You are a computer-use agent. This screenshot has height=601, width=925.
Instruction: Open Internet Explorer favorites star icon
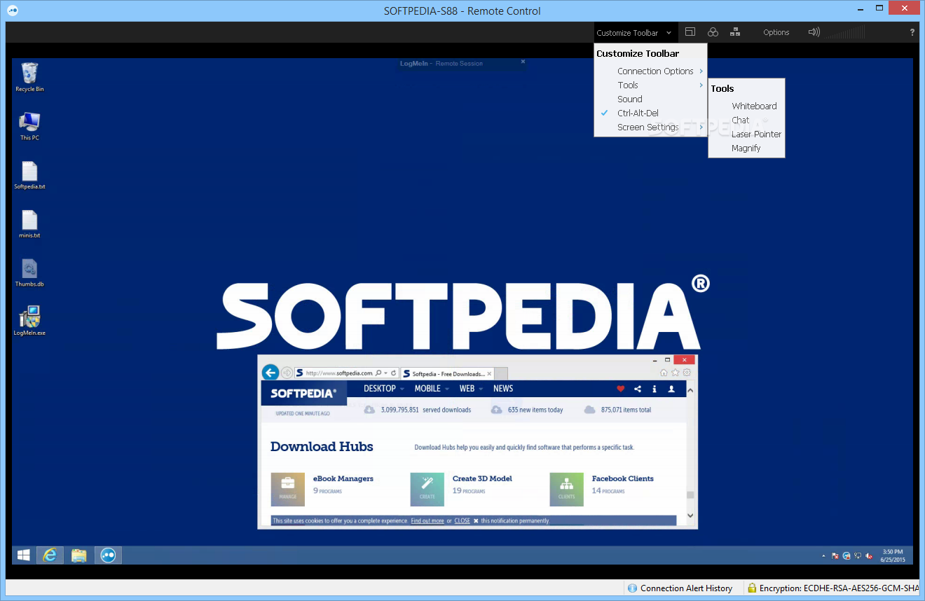click(x=676, y=373)
